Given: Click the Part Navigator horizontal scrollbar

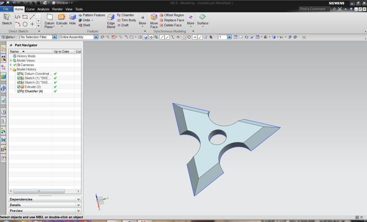Looking at the screenshot, I should click(x=39, y=191).
